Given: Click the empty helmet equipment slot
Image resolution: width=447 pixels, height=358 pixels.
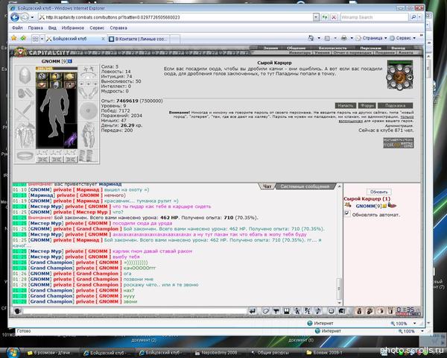Looking at the screenshot, I should 25,75.
